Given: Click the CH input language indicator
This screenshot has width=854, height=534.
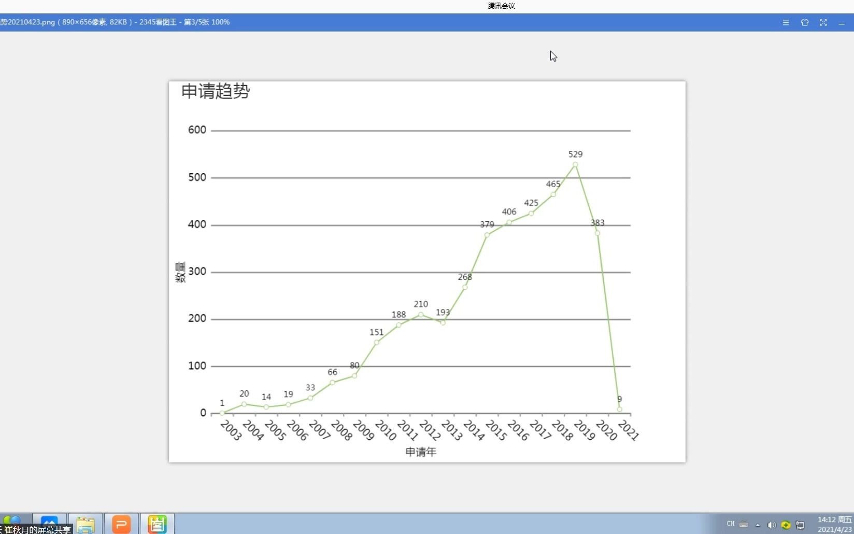Looking at the screenshot, I should pyautogui.click(x=731, y=524).
